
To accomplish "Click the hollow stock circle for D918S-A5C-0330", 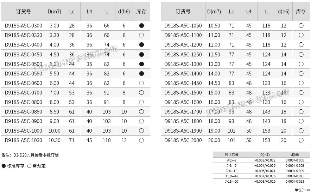I will click(x=141, y=35).
